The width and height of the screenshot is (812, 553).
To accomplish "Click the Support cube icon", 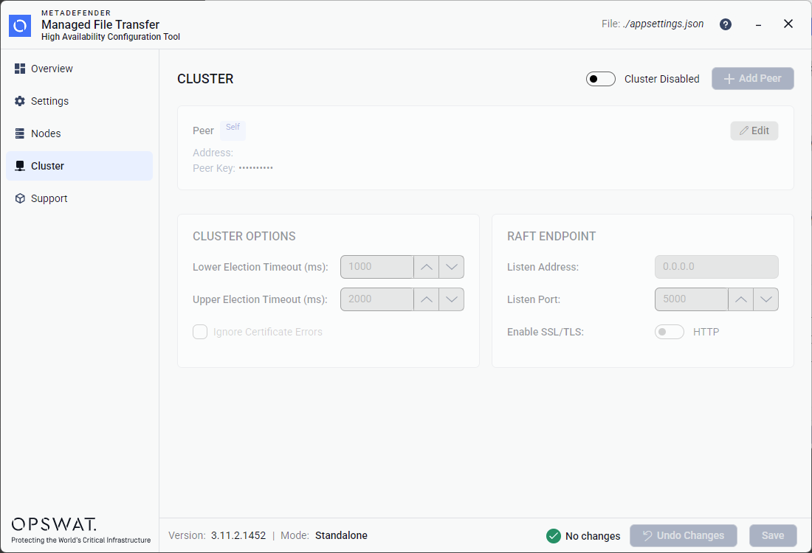I will [x=20, y=198].
